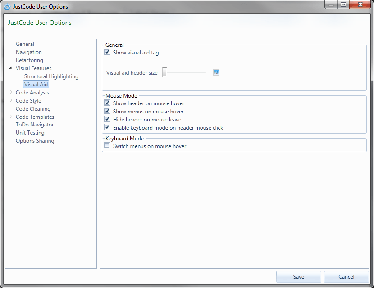This screenshot has height=288, width=374.
Task: Expand the Code Analysis node arrow
Action: [11, 92]
